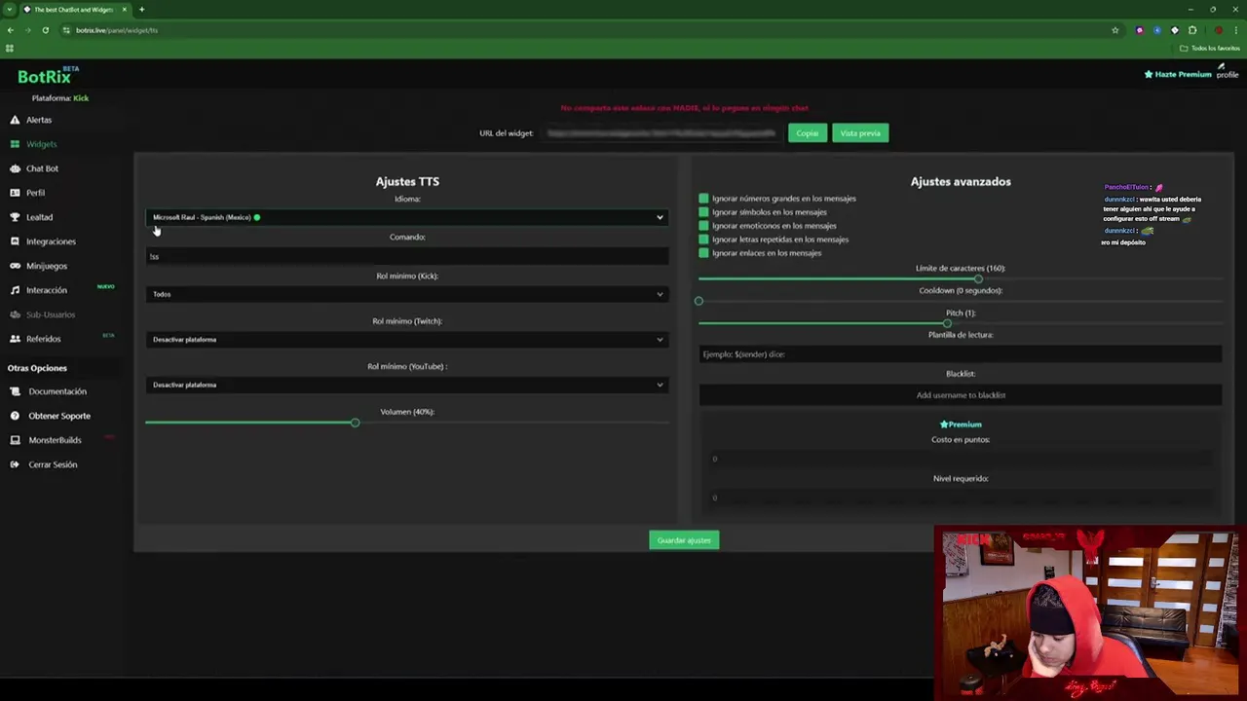Image resolution: width=1247 pixels, height=701 pixels.
Task: Click the Obtener Soporte help icon
Action: pos(15,416)
